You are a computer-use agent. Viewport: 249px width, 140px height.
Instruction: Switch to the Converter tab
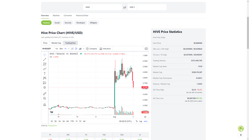tap(68, 16)
